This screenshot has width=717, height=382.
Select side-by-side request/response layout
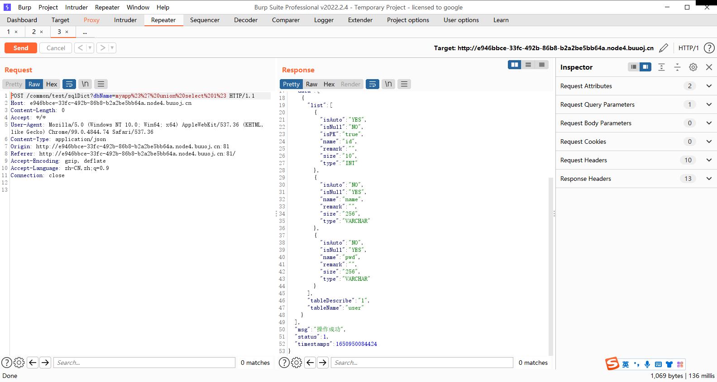click(x=515, y=65)
